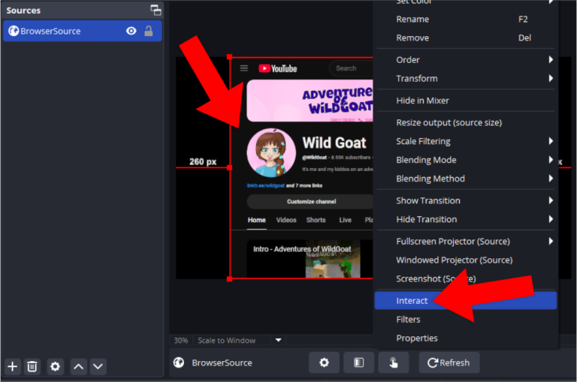Move source up with up arrow
577x382 pixels.
[x=78, y=366]
